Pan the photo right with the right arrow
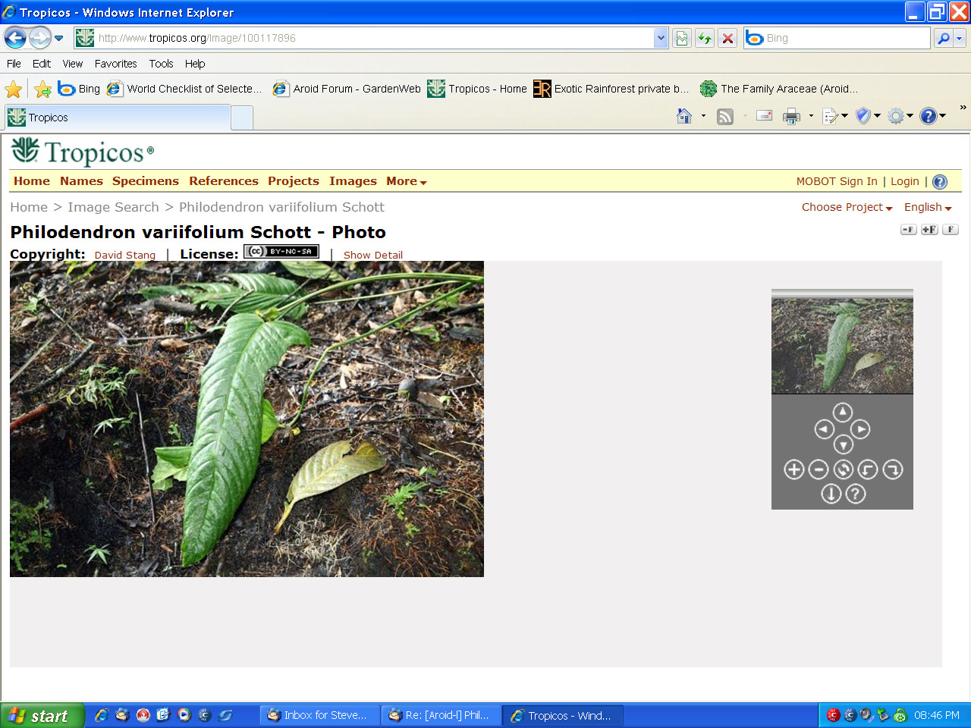Screen dimensions: 971x728 point(860,429)
